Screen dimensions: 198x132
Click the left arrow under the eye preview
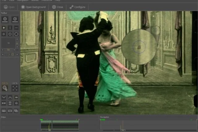[3, 50]
